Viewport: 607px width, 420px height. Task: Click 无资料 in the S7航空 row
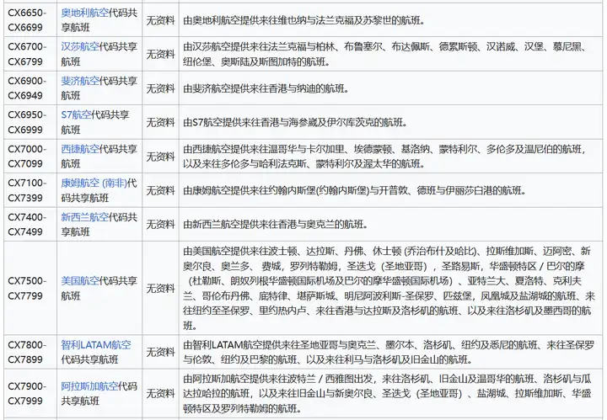coord(160,122)
